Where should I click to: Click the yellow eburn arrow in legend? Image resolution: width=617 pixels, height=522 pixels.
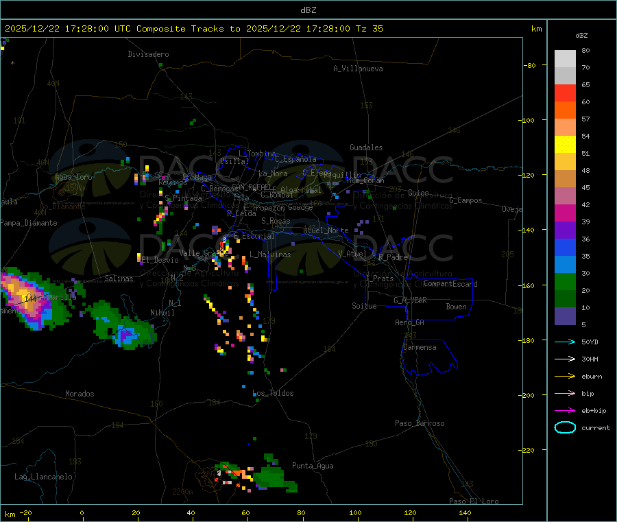tap(565, 377)
